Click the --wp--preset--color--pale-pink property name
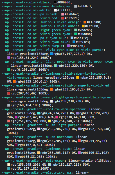Screen dimensions: 115x175 (x=29, y=14)
